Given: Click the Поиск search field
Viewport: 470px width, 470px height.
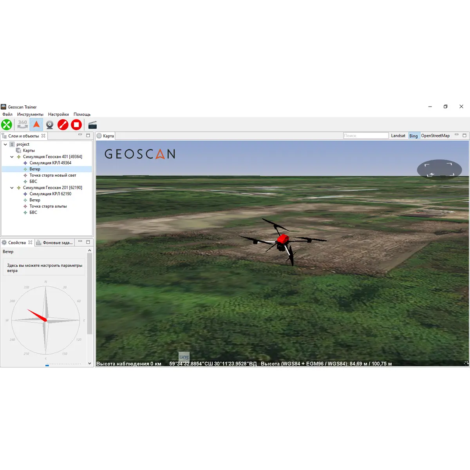Looking at the screenshot, I should [x=365, y=136].
